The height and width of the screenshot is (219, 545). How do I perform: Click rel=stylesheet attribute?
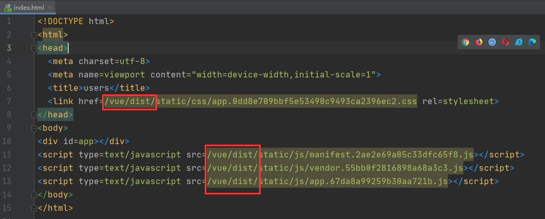coord(458,102)
